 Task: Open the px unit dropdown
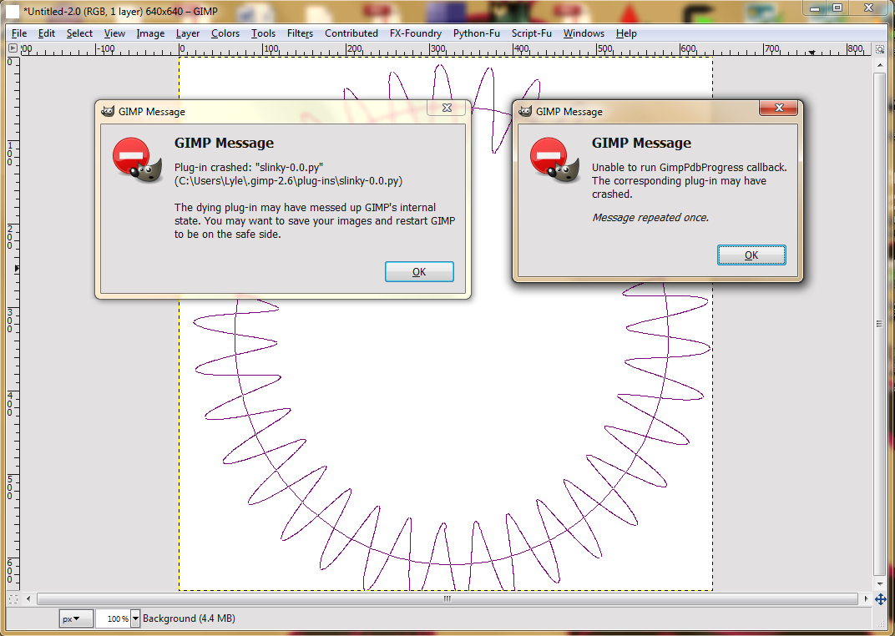coord(76,618)
